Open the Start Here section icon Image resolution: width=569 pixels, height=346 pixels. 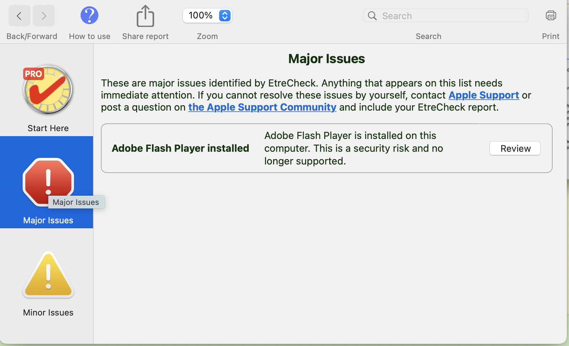click(x=48, y=90)
